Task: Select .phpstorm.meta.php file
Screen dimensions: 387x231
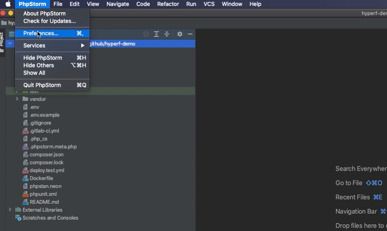Action: 53,146
